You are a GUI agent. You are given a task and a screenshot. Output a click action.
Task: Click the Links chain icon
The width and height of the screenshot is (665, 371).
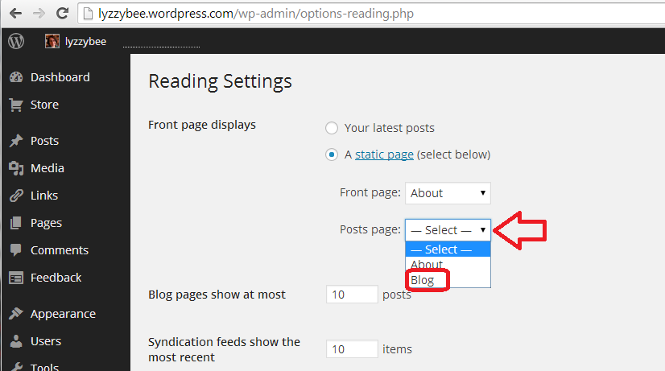coord(16,196)
